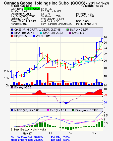Click the Earn. Surprise 3/4Qtr:32% text
Screen dimensions: 113x141
coord(56,24)
